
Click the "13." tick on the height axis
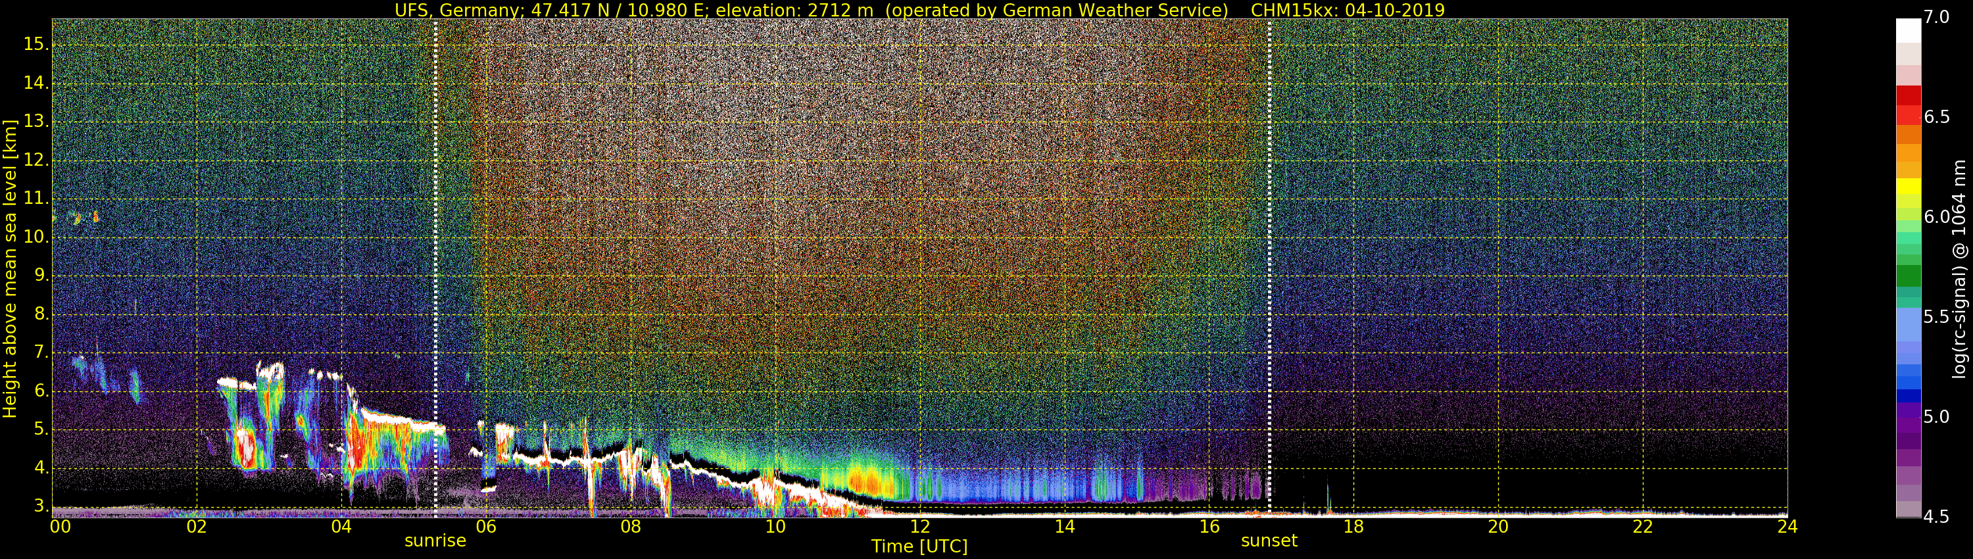36,122
